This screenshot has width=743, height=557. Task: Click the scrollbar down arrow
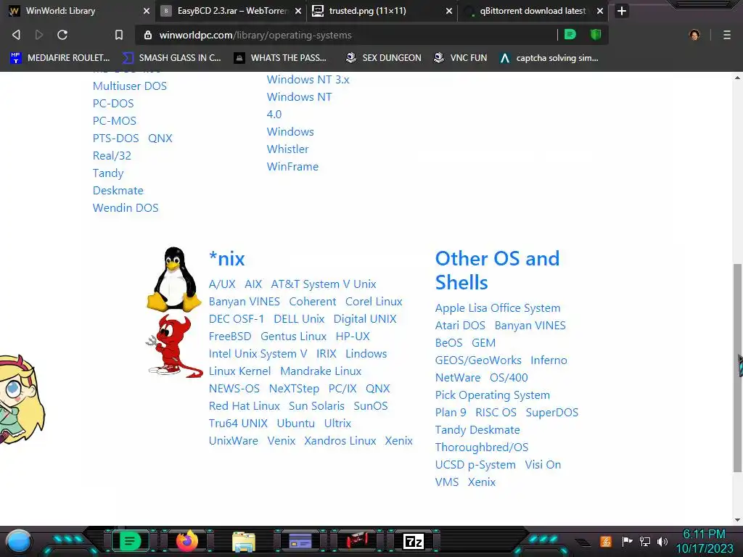(737, 519)
